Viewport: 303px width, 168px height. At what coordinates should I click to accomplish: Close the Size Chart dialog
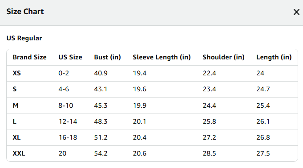pos(296,12)
